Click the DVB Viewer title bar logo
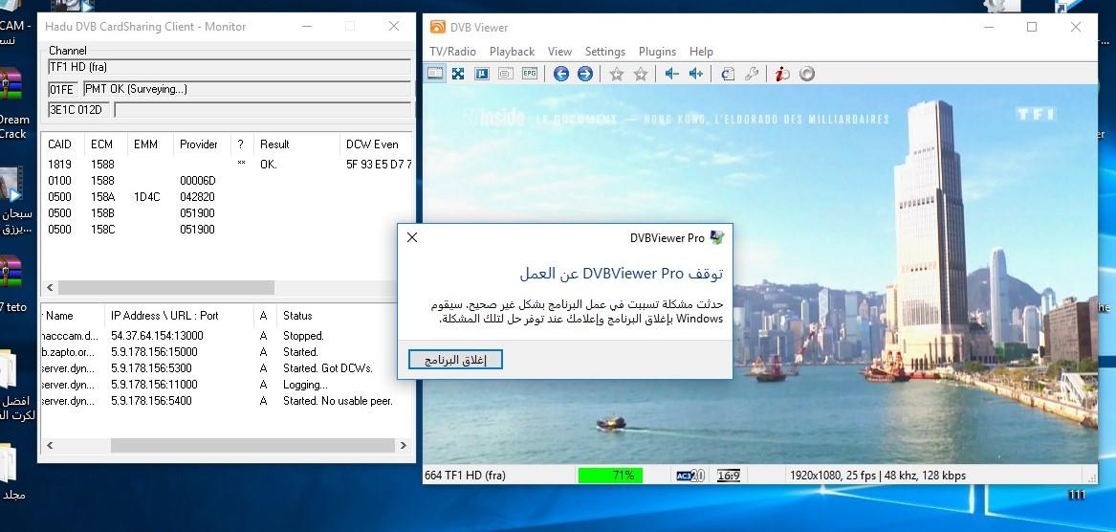The height and width of the screenshot is (532, 1116). (x=437, y=27)
